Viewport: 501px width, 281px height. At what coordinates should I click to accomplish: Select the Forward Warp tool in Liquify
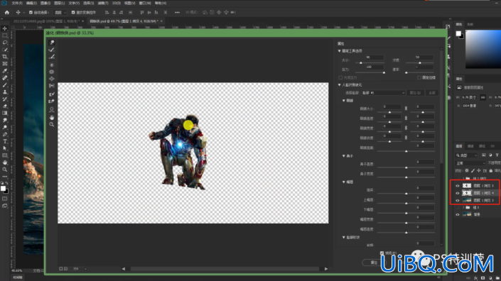point(52,43)
